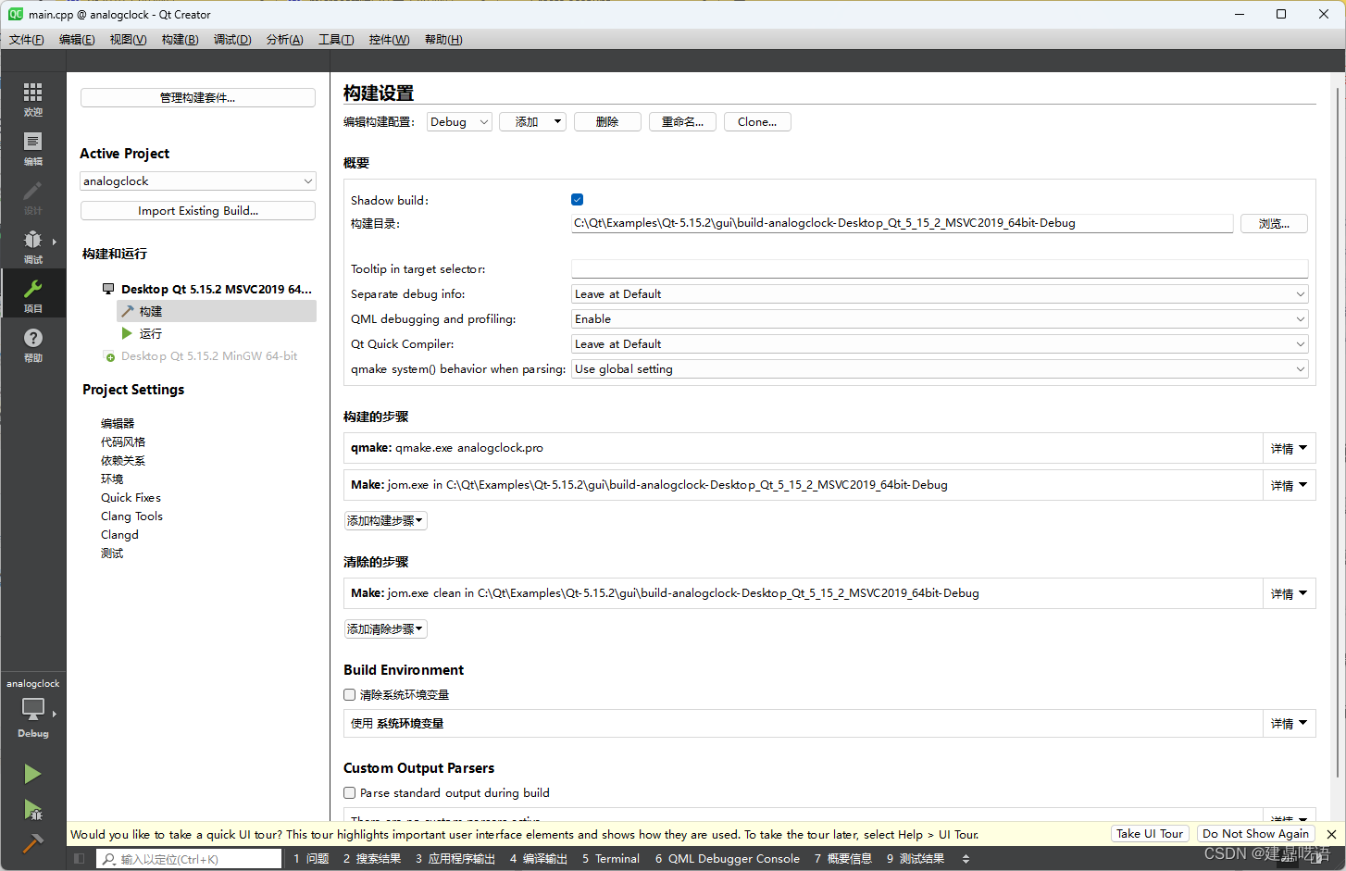Select the Projects (项目) mode wrench icon
This screenshot has width=1346, height=871.
[33, 290]
